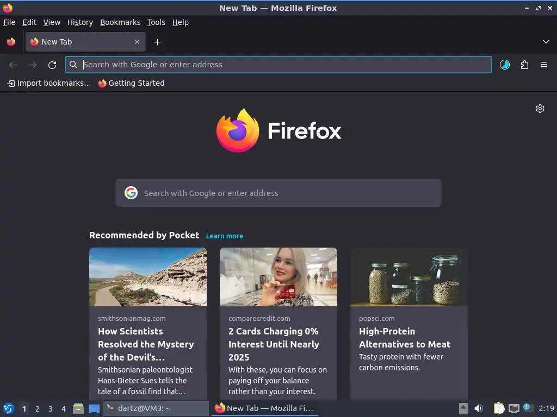
Task: Open 2 Cards Charging 0% Interest article
Action: (x=274, y=344)
